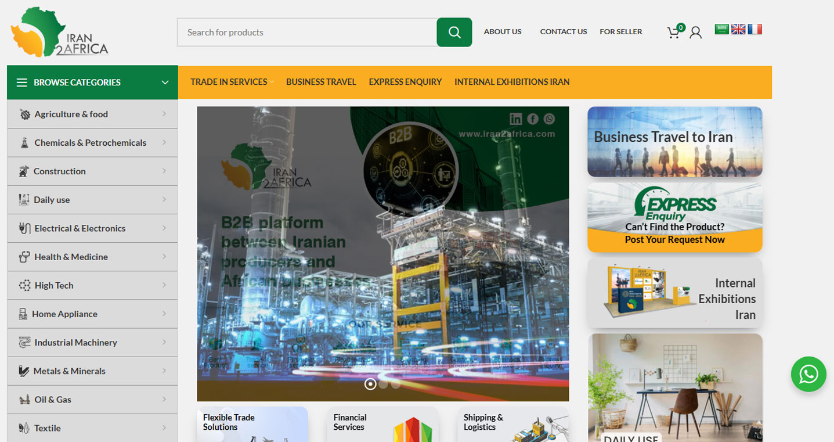This screenshot has height=442, width=834.
Task: Click the green search magnifier button
Action: click(454, 33)
